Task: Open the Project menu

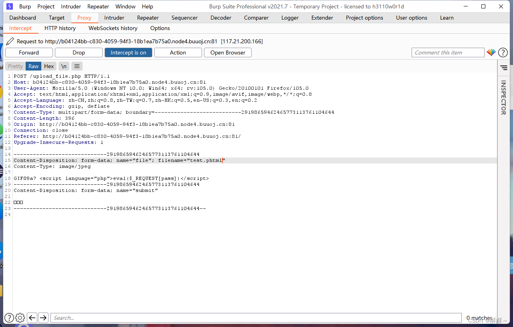Action: 46,6
